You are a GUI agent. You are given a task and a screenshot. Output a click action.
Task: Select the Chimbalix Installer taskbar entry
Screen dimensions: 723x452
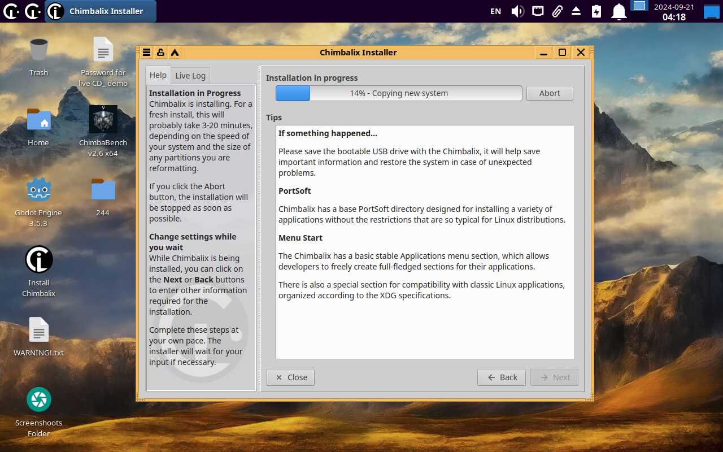tap(101, 11)
